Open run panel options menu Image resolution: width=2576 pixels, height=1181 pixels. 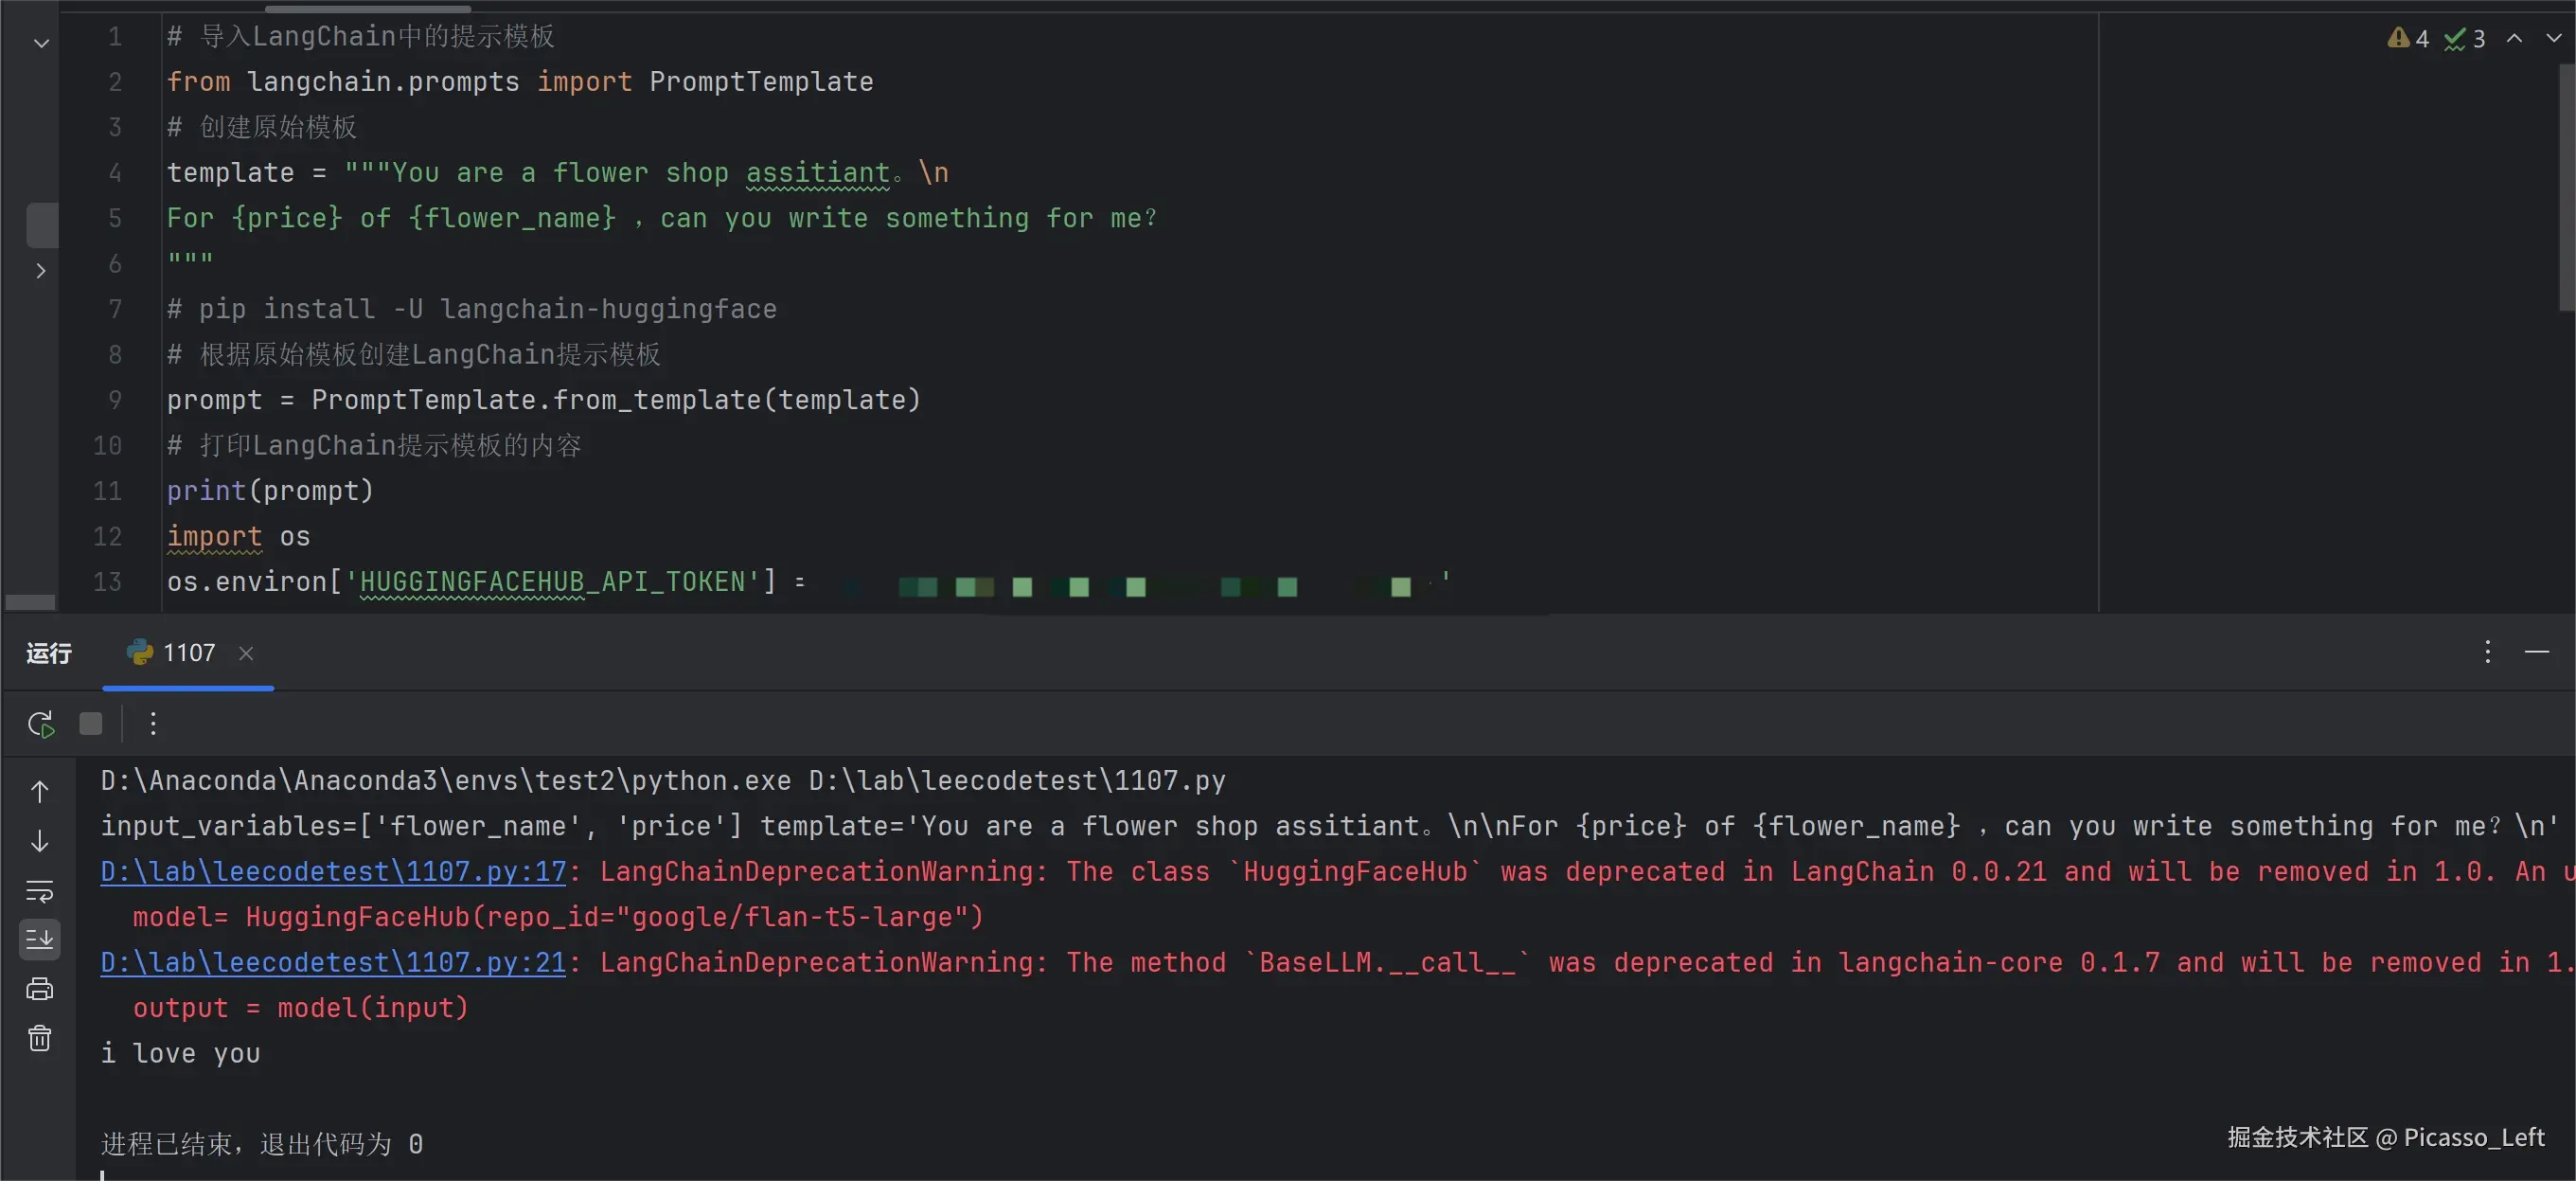(2487, 652)
